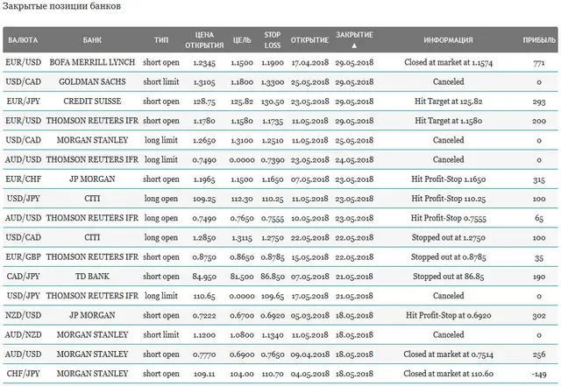Click the opening date 05.03.2018
Image resolution: width=561 pixels, height=386 pixels.
click(x=309, y=316)
